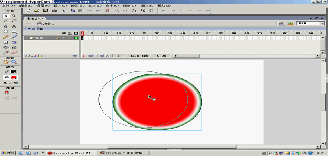Select the Oval tool
This screenshot has height=156, width=328.
click(6, 32)
